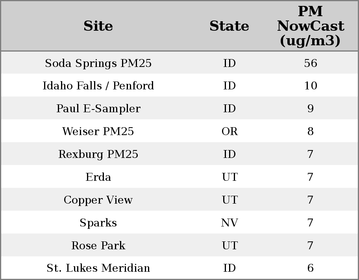Viewport: 359px width, 280px height.
Task: Click the OR state cell for Weiser
Action: (229, 132)
